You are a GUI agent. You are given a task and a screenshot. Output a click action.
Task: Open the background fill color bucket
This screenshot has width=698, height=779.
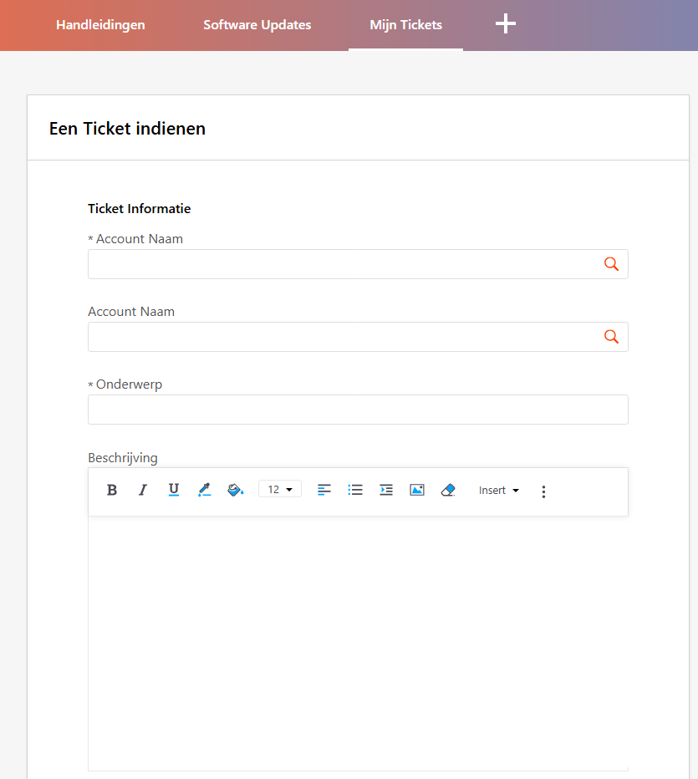pos(235,491)
